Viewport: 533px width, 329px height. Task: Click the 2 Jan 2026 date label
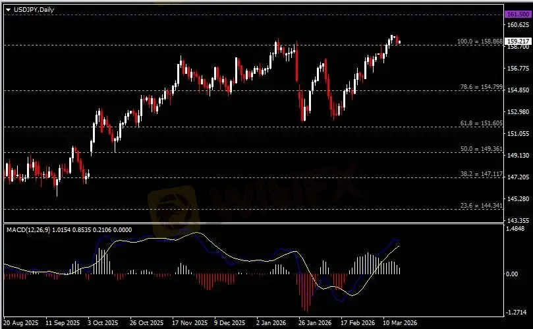[271, 322]
